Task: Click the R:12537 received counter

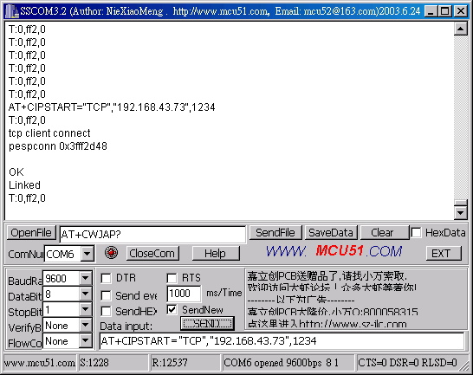Action: [185, 363]
